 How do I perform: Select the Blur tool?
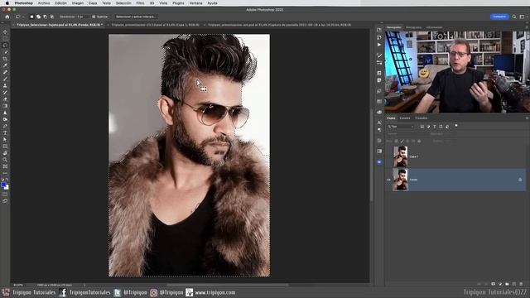pos(5,113)
